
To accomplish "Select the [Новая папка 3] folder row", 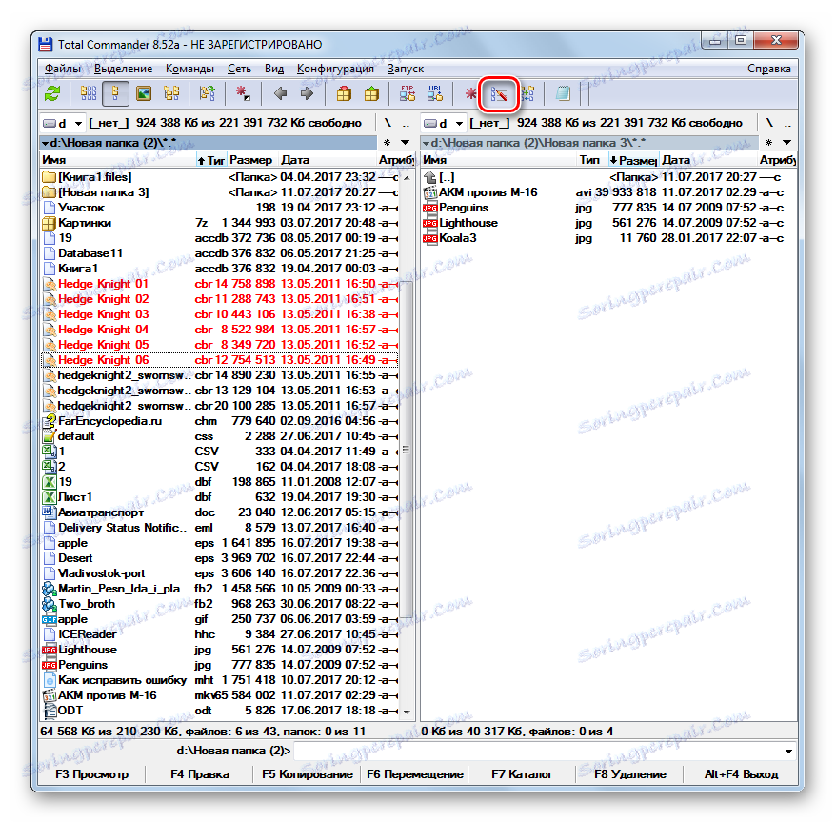I will coord(220,192).
